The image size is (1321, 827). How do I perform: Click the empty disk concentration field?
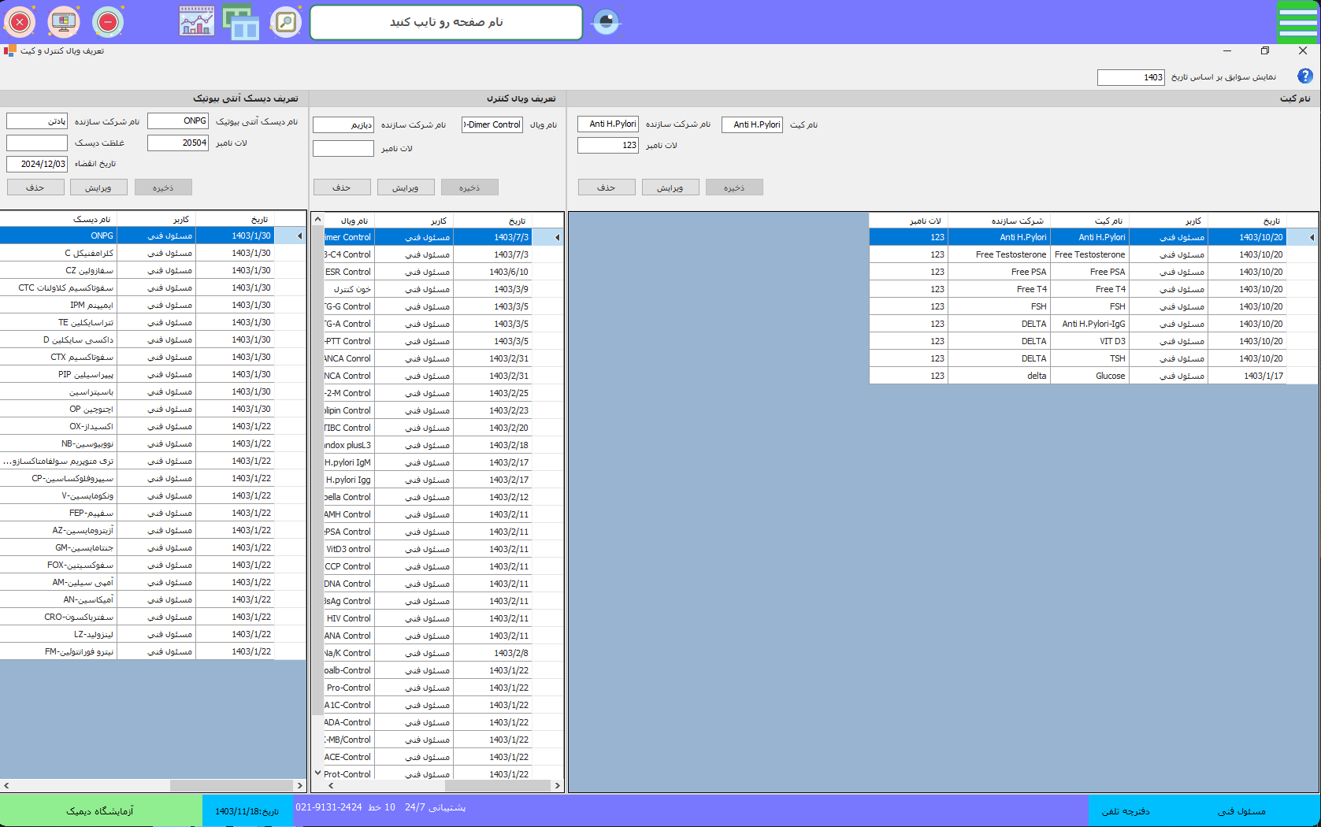pos(37,143)
